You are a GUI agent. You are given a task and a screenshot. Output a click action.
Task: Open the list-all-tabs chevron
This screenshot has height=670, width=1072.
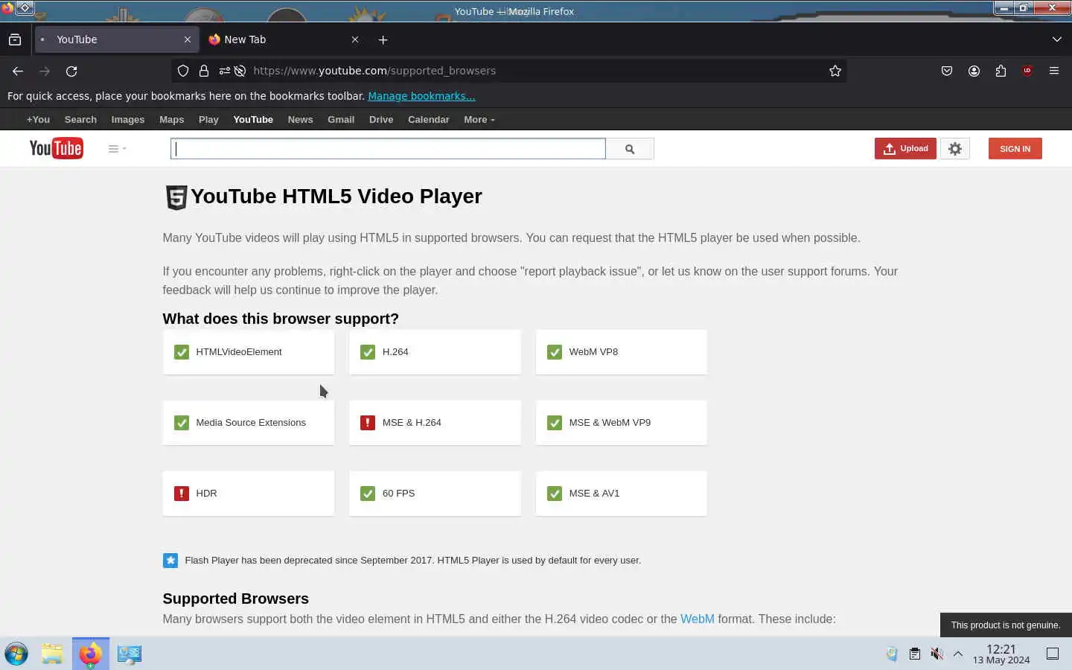pos(1056,39)
